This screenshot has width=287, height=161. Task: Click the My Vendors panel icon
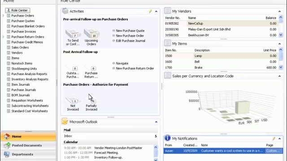tap(167, 11)
